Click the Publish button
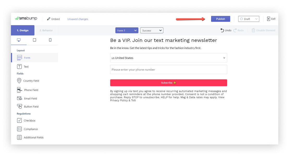Viewport: 289px width, 157px height. pos(221,19)
